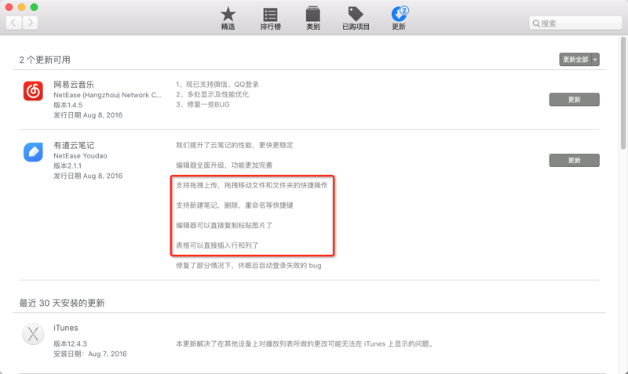Click the magnifier icon in search field
The height and width of the screenshot is (374, 628).
tap(536, 24)
